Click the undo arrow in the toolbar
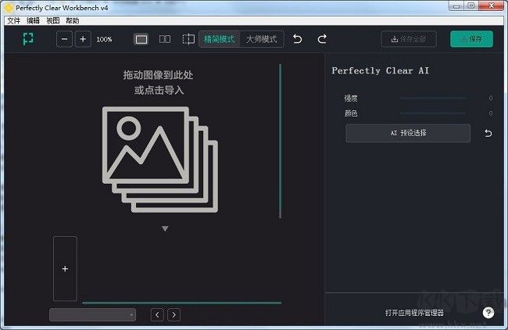 297,39
